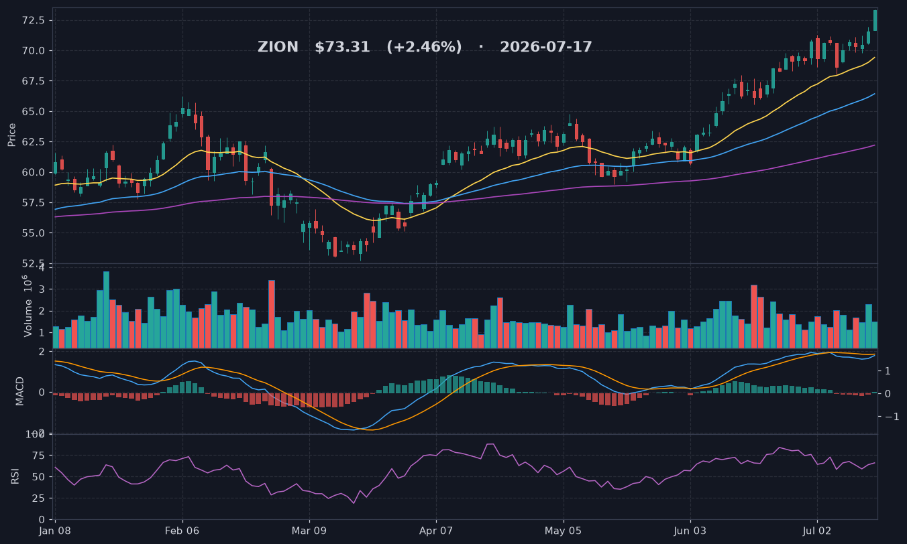907x544 pixels.
Task: Click the latest green candlestick at the far right
Action: (x=875, y=20)
